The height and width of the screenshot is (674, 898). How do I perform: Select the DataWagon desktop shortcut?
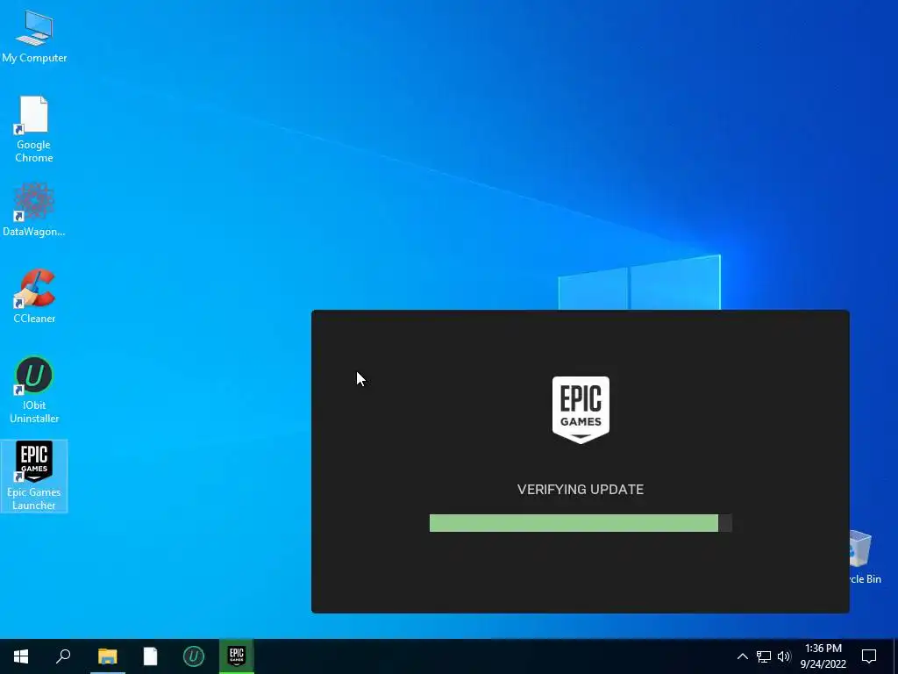(x=34, y=210)
